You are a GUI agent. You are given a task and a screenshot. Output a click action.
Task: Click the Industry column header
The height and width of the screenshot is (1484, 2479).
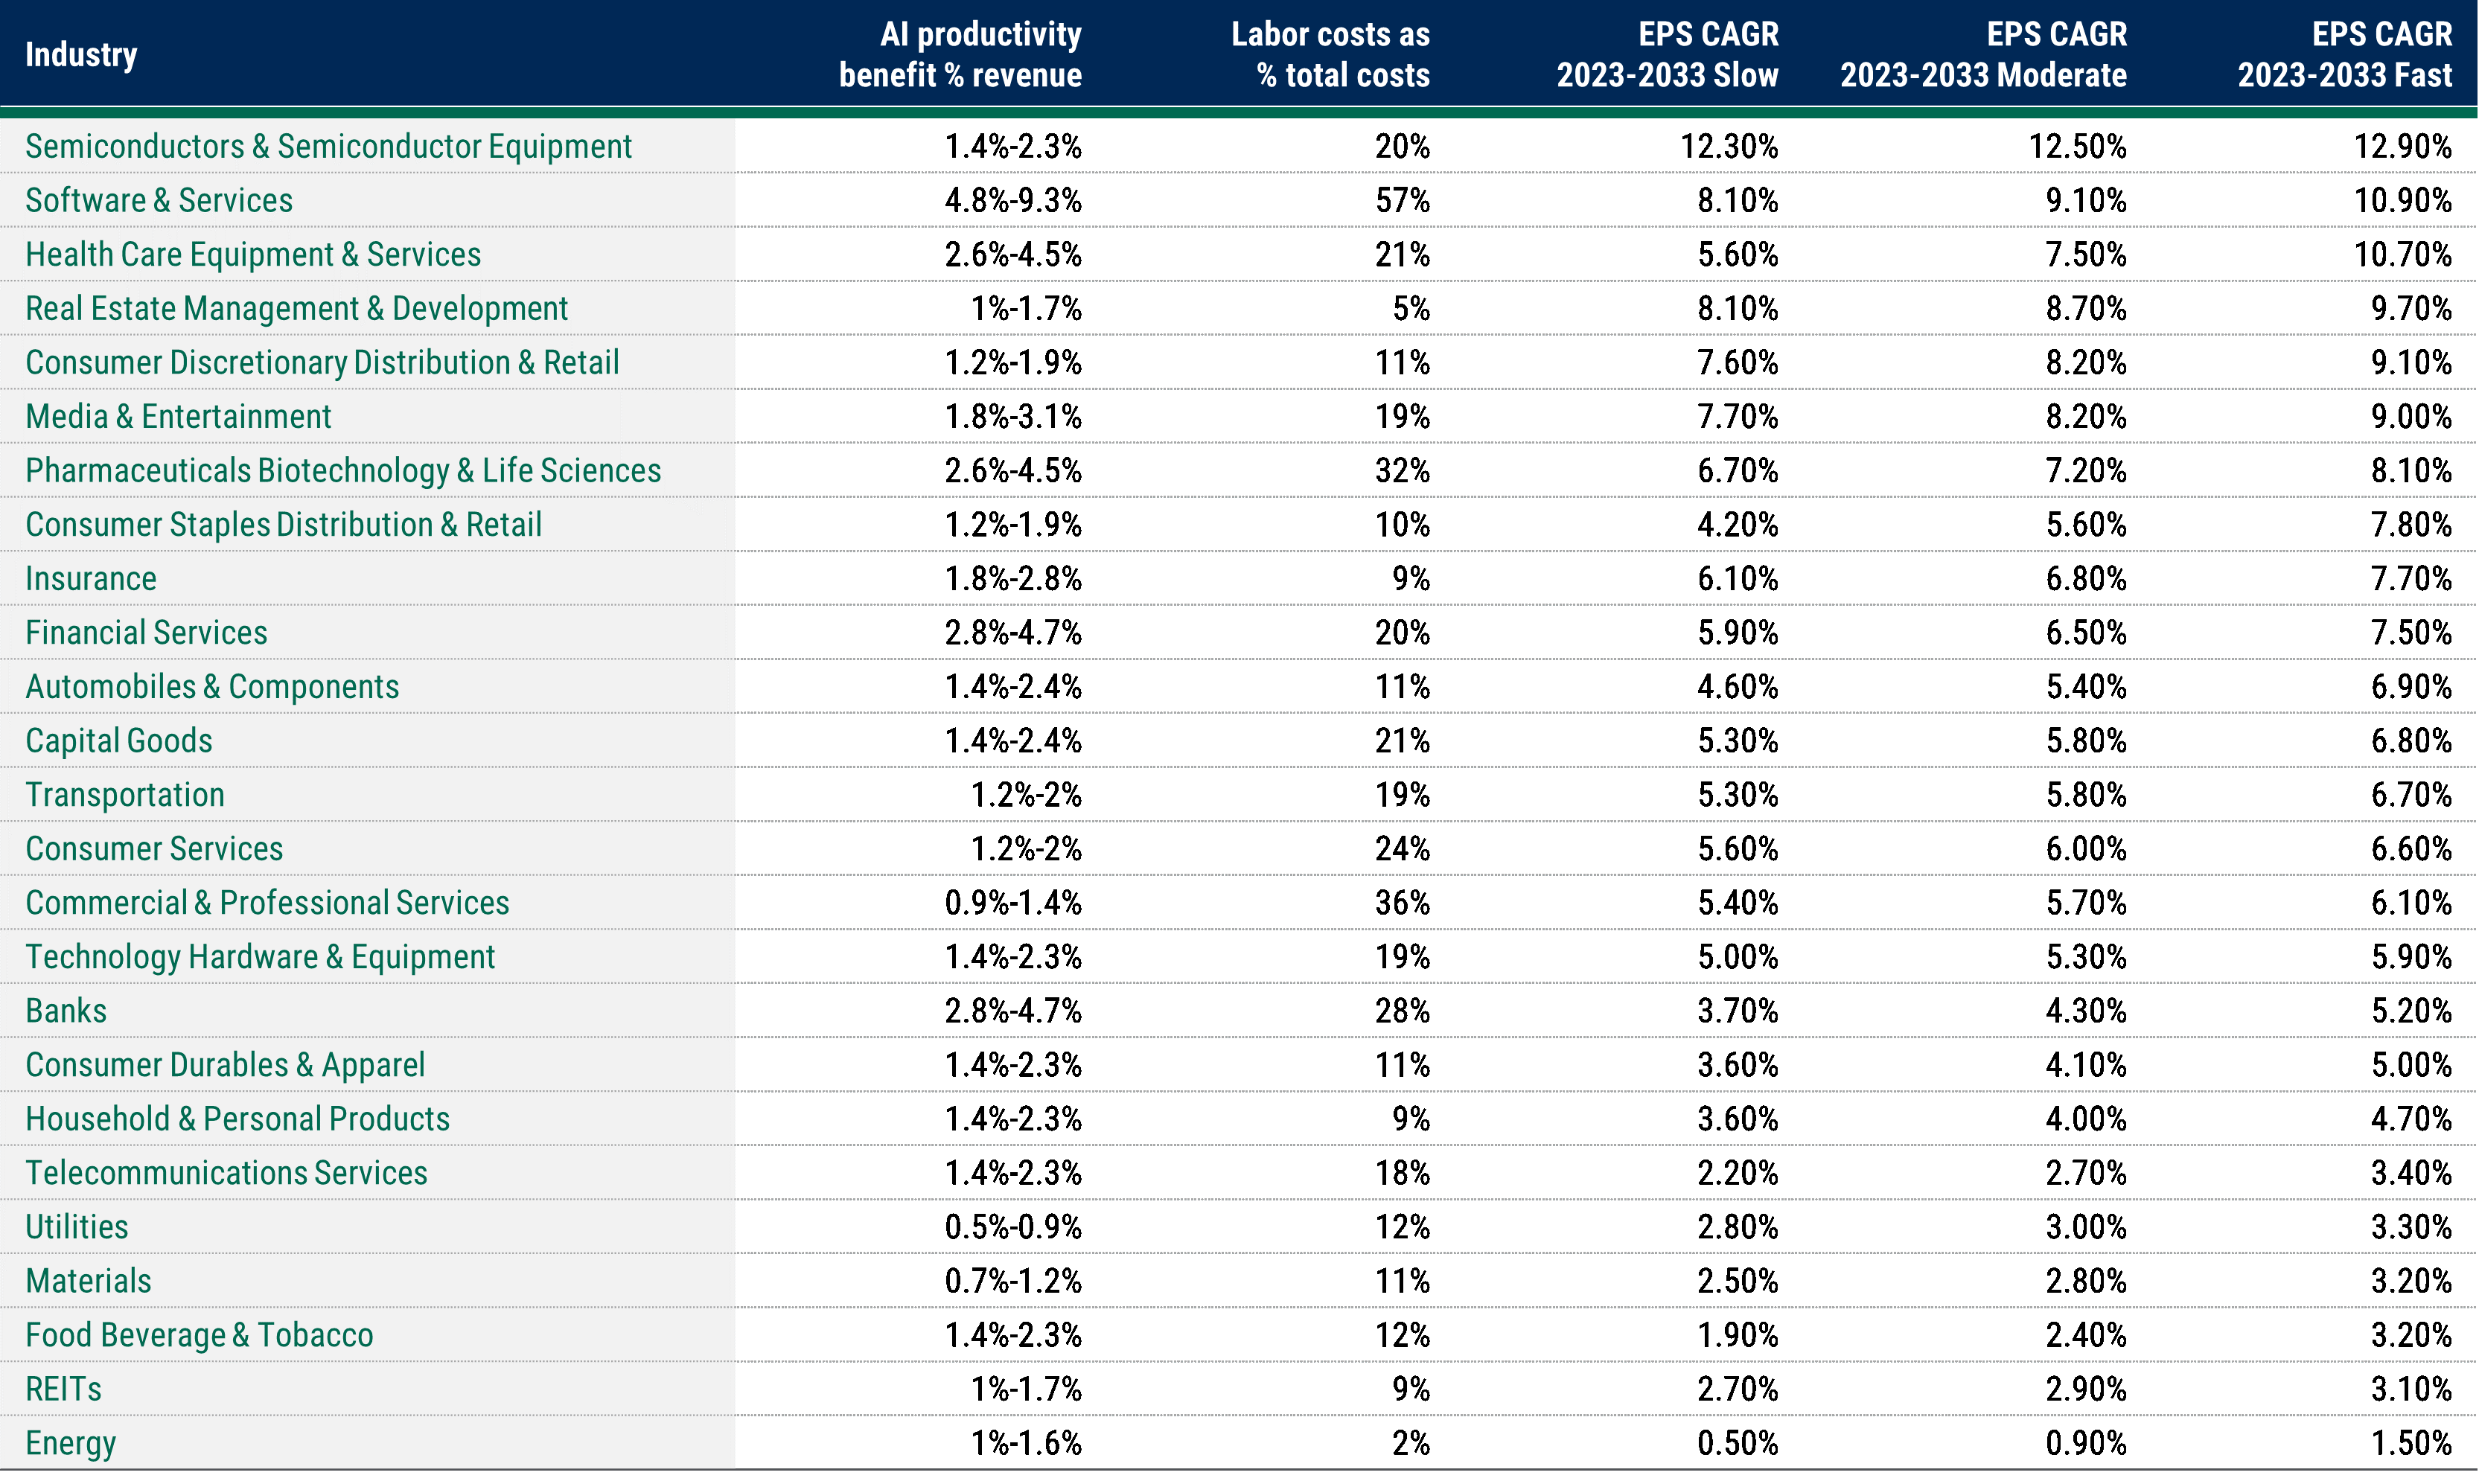[81, 54]
